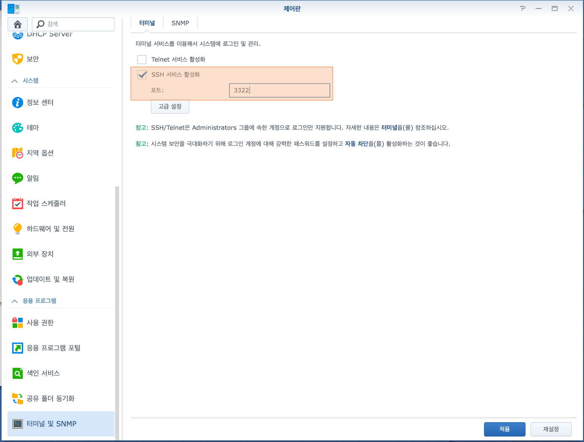
Task: Open the 업데이트 및 복원 refresh icon
Action: (18, 279)
